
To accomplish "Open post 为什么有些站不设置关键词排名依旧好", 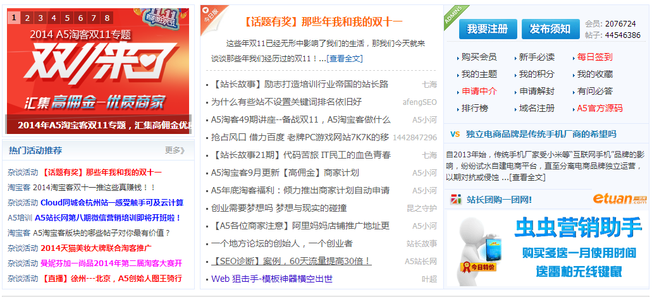I will 286,102.
